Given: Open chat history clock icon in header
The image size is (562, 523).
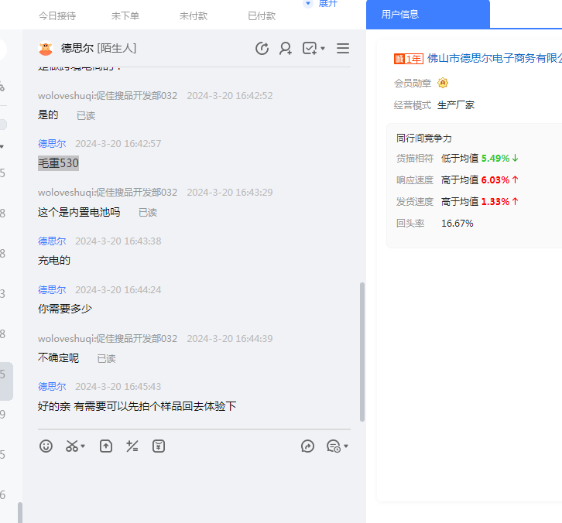Looking at the screenshot, I should (x=262, y=49).
